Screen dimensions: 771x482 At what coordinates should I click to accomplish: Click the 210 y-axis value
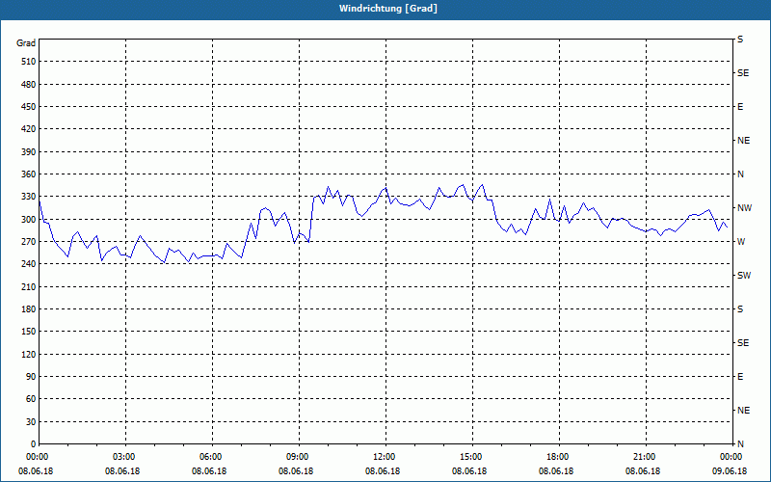[29, 286]
